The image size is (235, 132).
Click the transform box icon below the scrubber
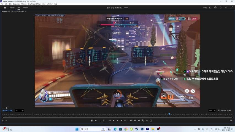point(3,120)
